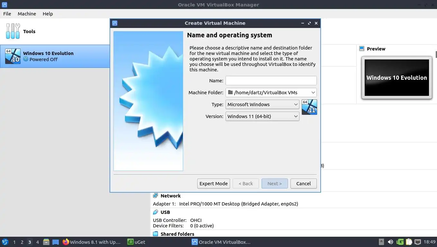This screenshot has width=437, height=247.
Task: Click the uGet icon in taskbar
Action: pos(130,242)
